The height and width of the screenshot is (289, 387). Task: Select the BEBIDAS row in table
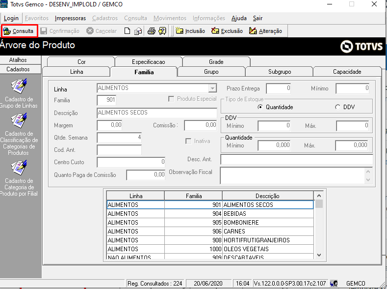210,214
